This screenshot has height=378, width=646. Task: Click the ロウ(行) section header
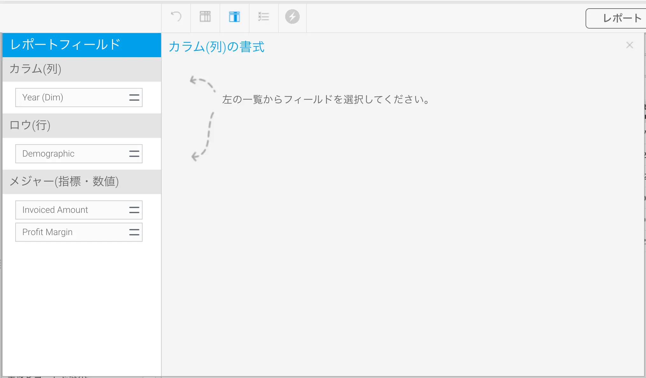[x=81, y=125]
